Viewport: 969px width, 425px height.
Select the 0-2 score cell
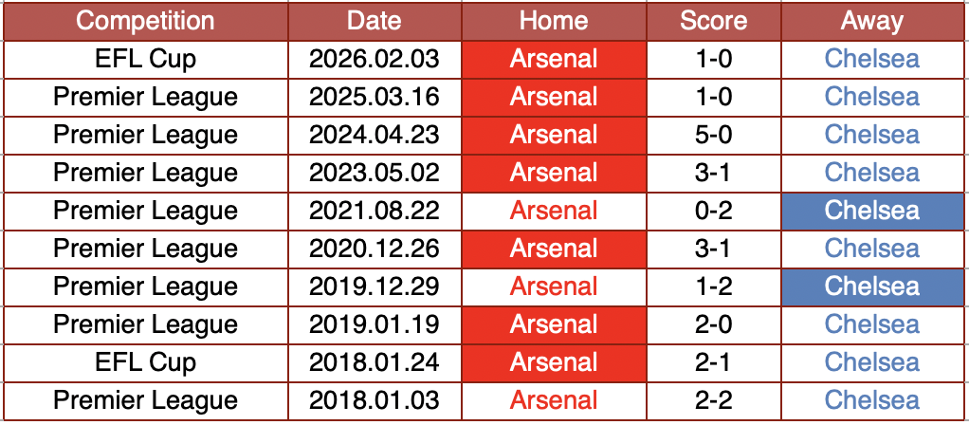pyautogui.click(x=713, y=211)
